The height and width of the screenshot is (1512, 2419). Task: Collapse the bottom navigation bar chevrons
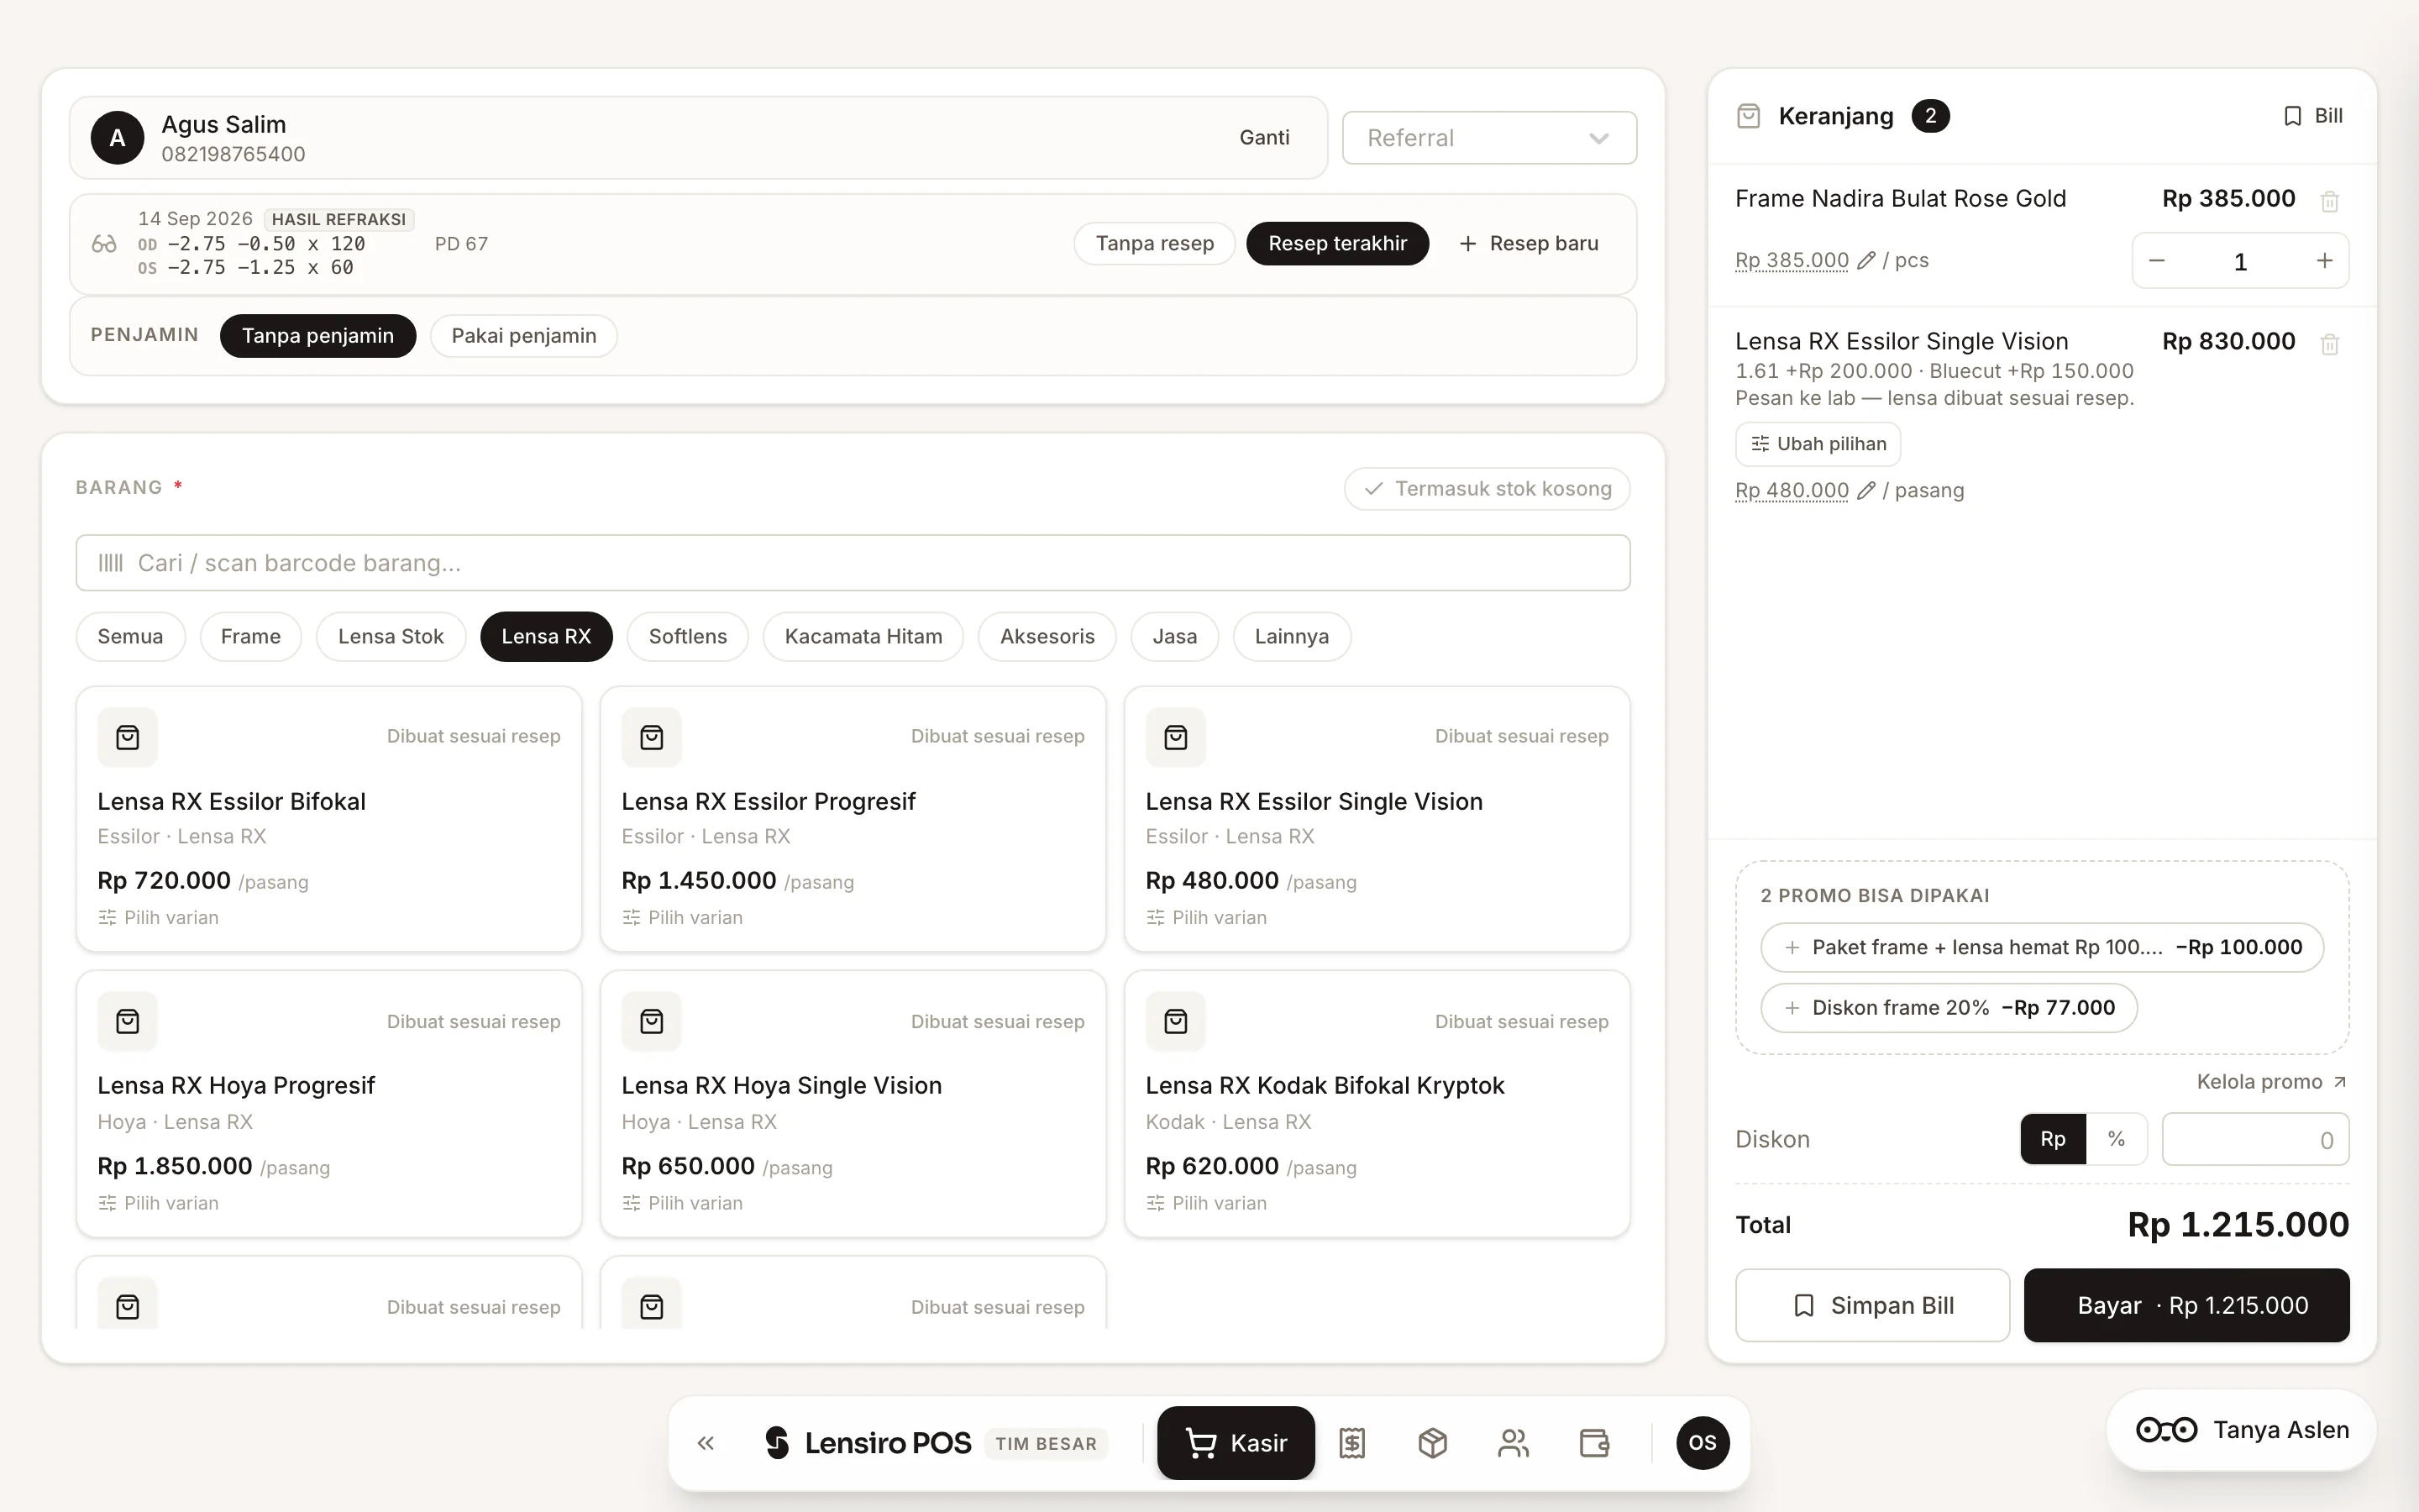click(x=706, y=1443)
